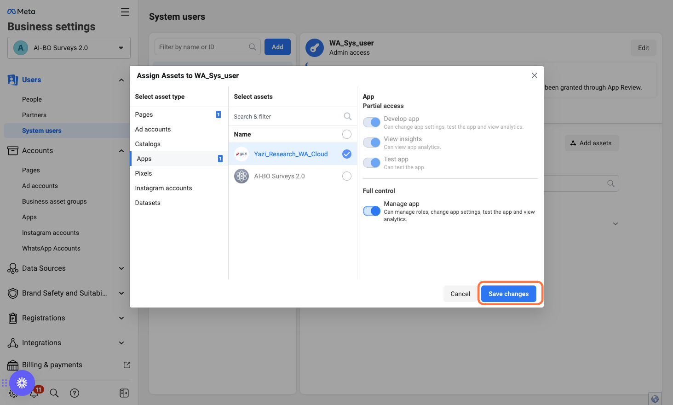Click the Billing & payments bank icon
673x405 pixels.
click(x=13, y=365)
